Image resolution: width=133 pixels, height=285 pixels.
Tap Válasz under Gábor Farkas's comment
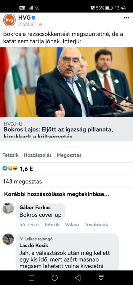pos(72,224)
